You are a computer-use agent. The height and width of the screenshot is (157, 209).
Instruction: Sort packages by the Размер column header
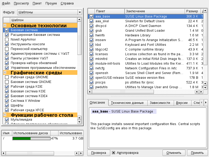[x=192, y=11]
